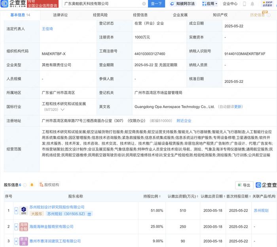277x247 pixels.
Task: Open 苏州规划设计研究院股份有限公司 link
Action: [x=57, y=207]
